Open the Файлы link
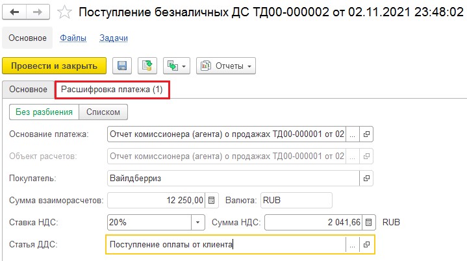Screen dimensions: 467x261 pos(73,38)
